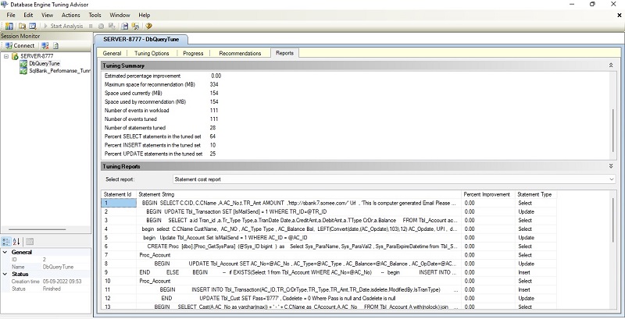Click the Duplicate Session toolbar icon

click(x=135, y=26)
